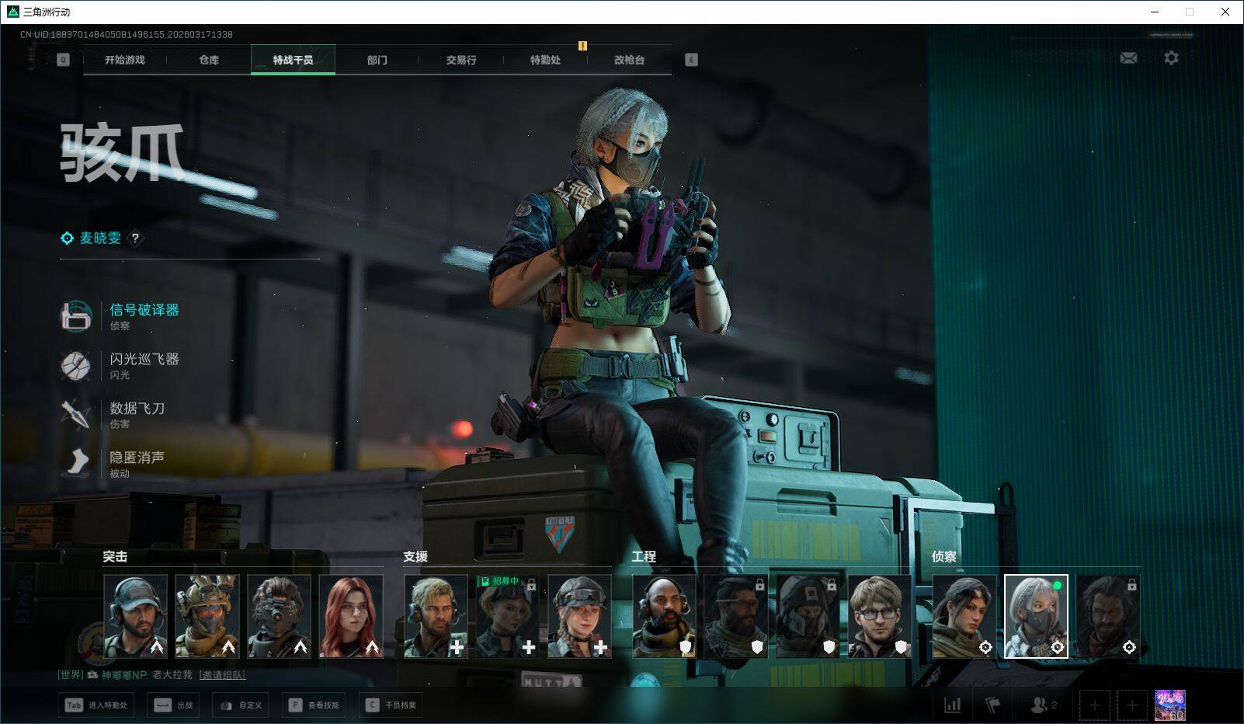1244x724 pixels.
Task: Switch to the 开始游戏 tab
Action: click(x=125, y=60)
